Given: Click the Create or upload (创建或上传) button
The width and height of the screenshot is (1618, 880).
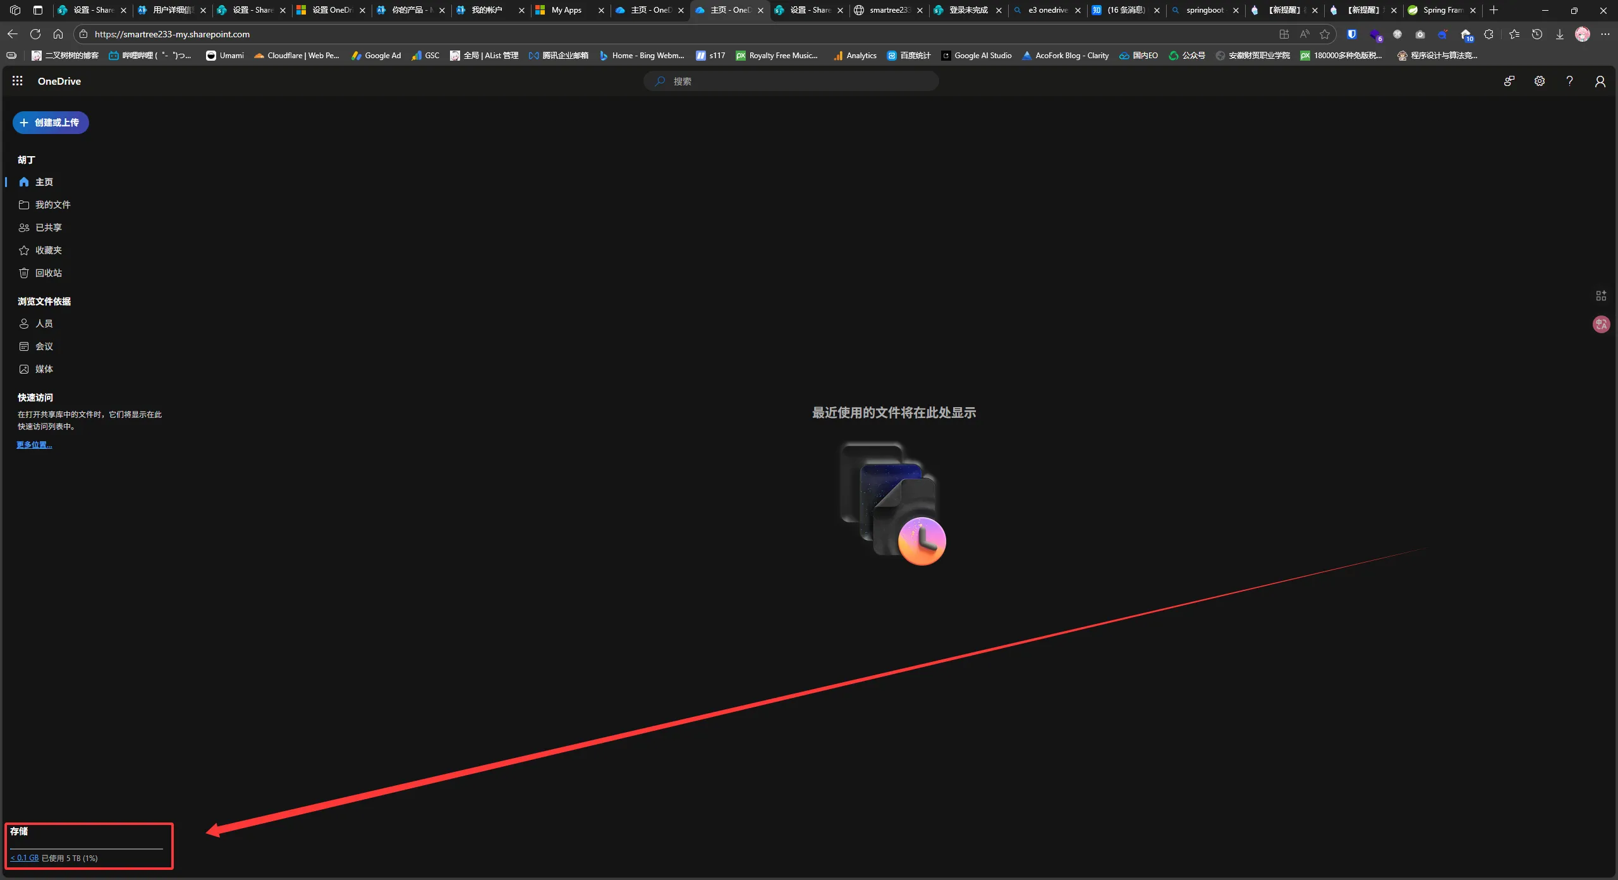Looking at the screenshot, I should [51, 123].
